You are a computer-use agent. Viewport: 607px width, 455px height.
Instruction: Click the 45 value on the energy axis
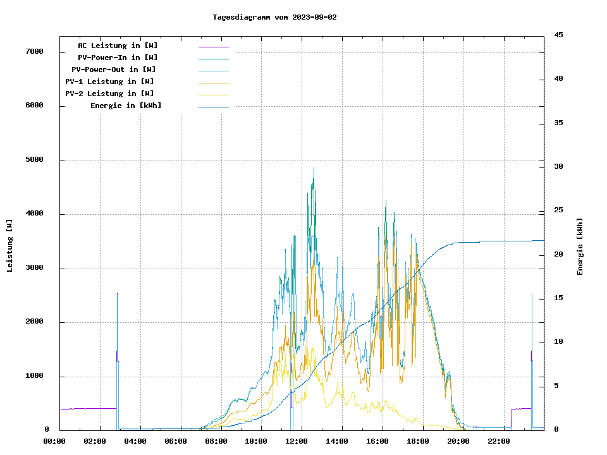pos(558,35)
